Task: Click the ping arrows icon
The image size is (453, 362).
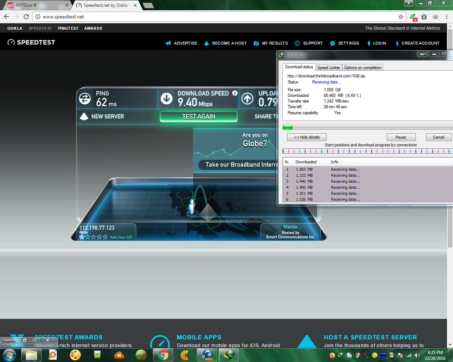Action: click(85, 99)
